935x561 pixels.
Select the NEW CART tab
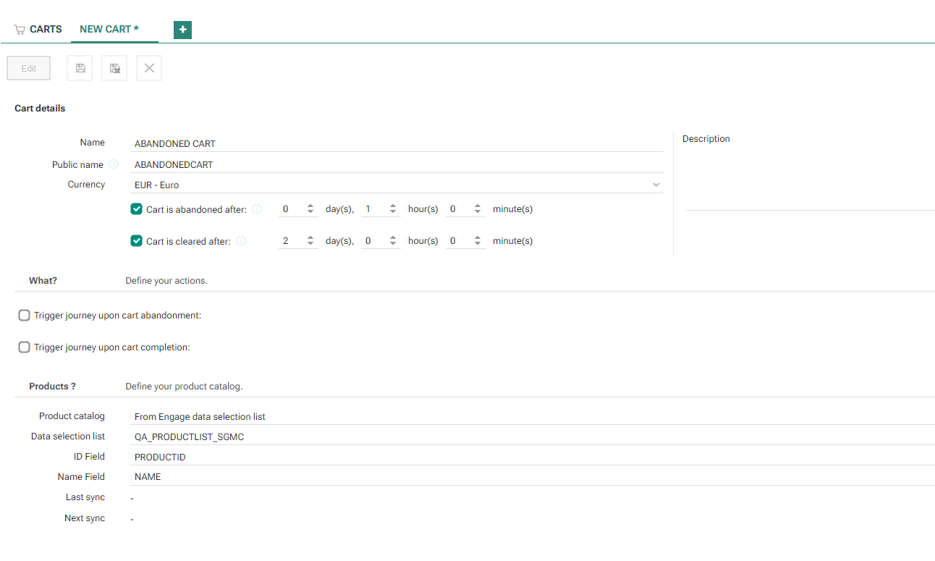click(x=109, y=30)
